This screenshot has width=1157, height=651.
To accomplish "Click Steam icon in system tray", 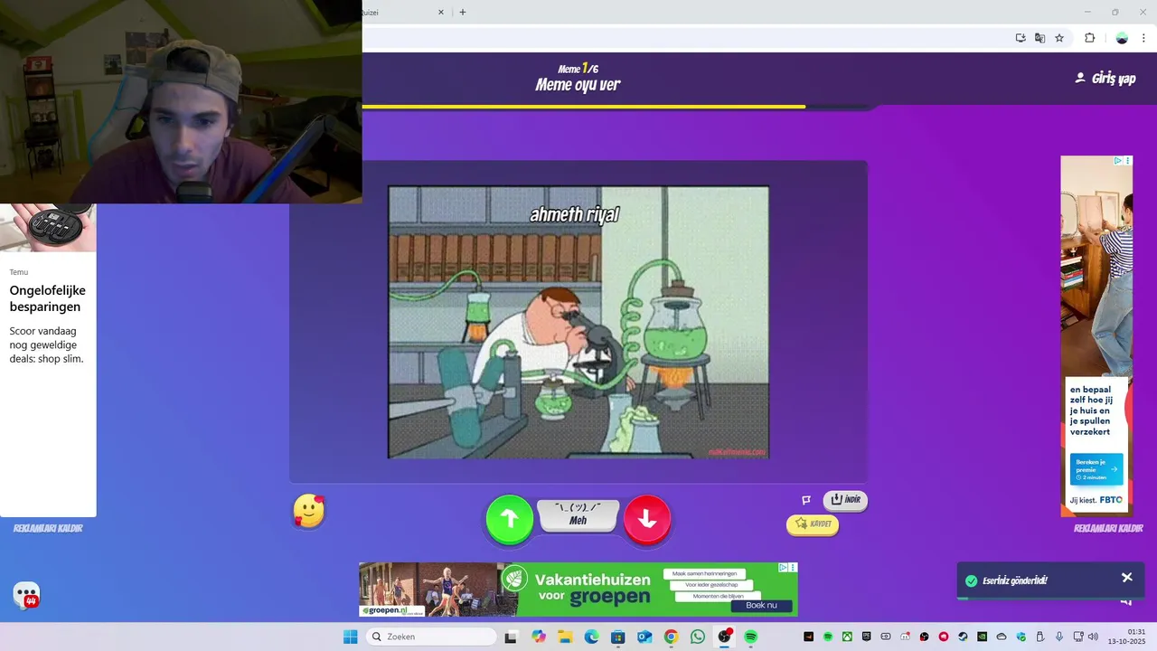I will [x=963, y=637].
